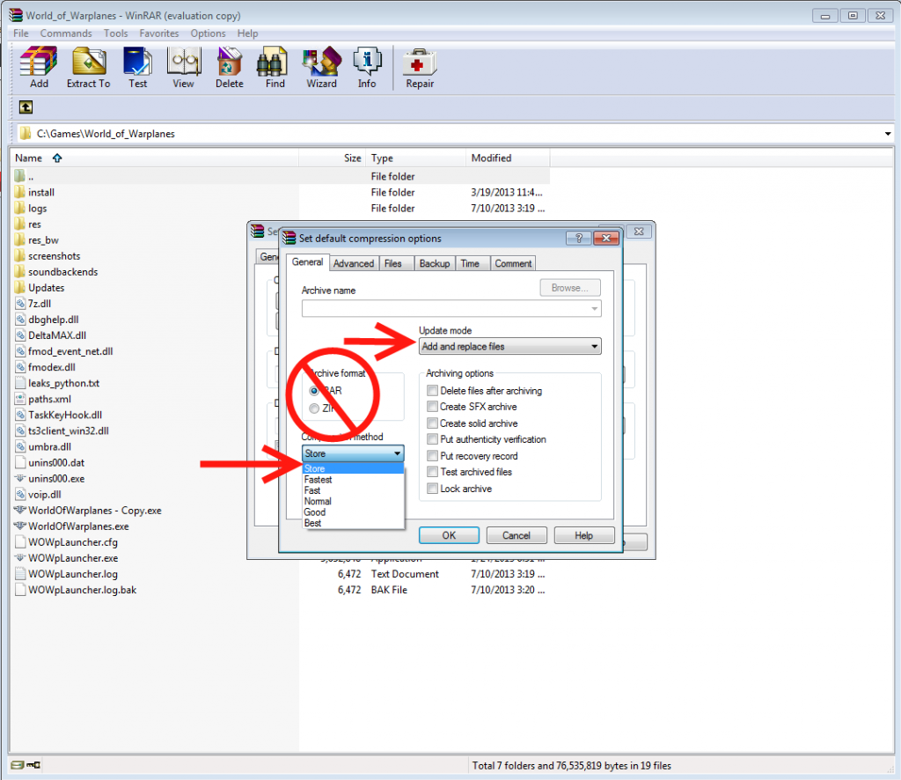
Task: Select WOWpLauncher.log.bak file row
Action: [280, 590]
